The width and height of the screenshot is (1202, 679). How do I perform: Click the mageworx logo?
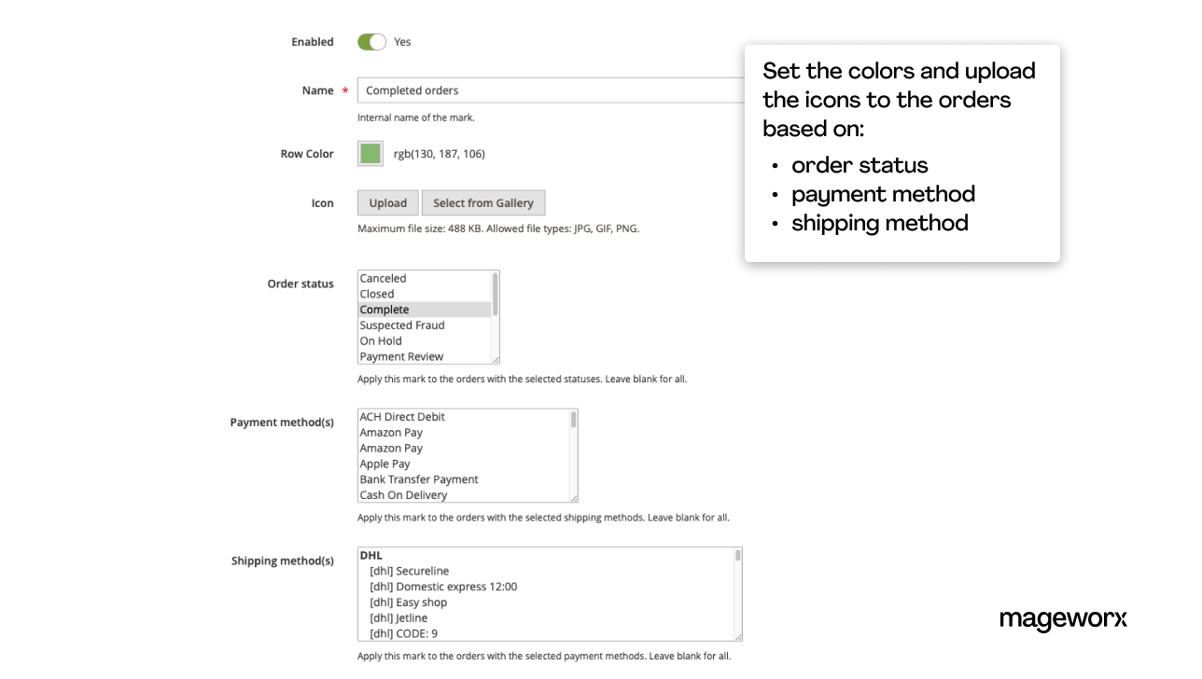point(1063,618)
